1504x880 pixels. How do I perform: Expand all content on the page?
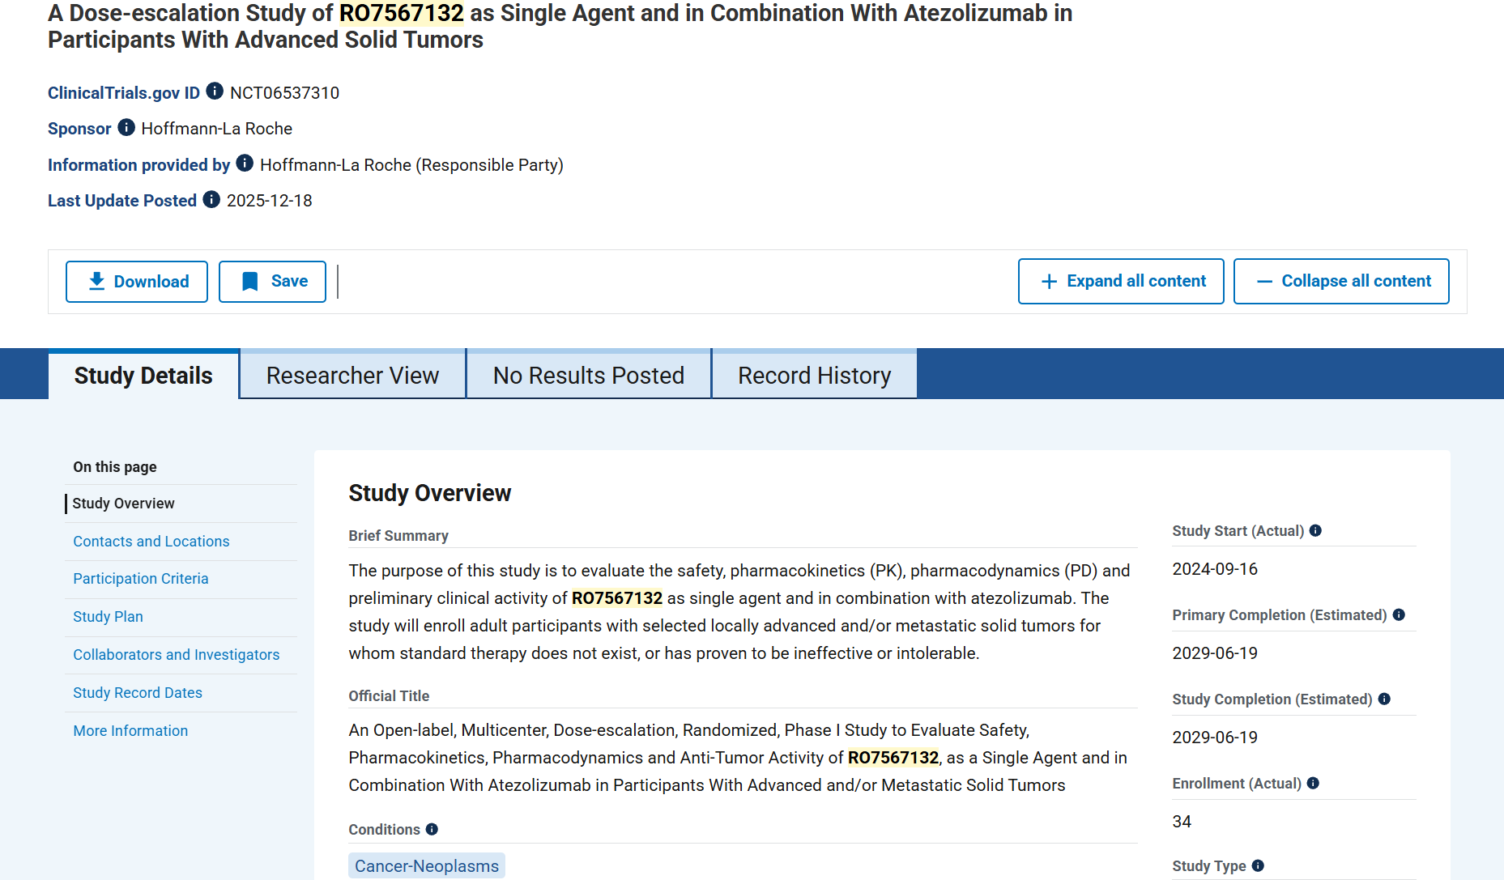coord(1121,281)
